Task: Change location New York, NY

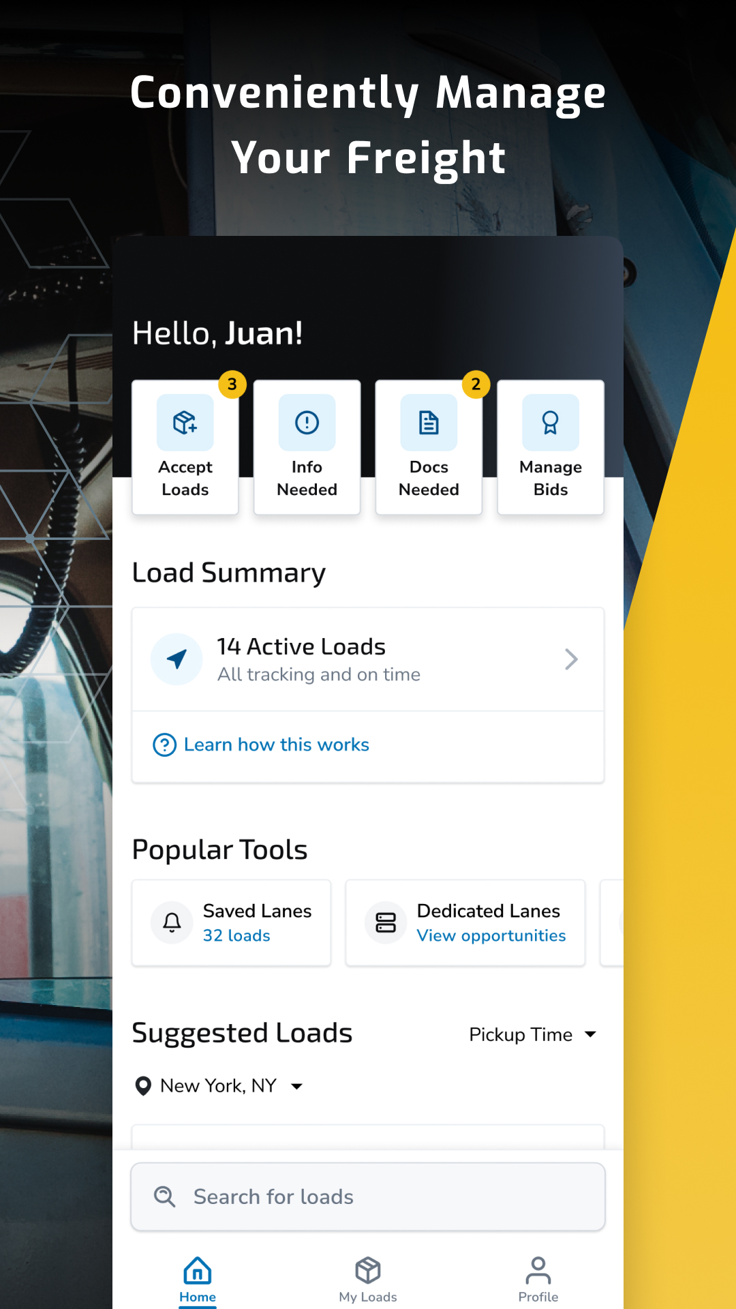Action: pyautogui.click(x=219, y=1085)
